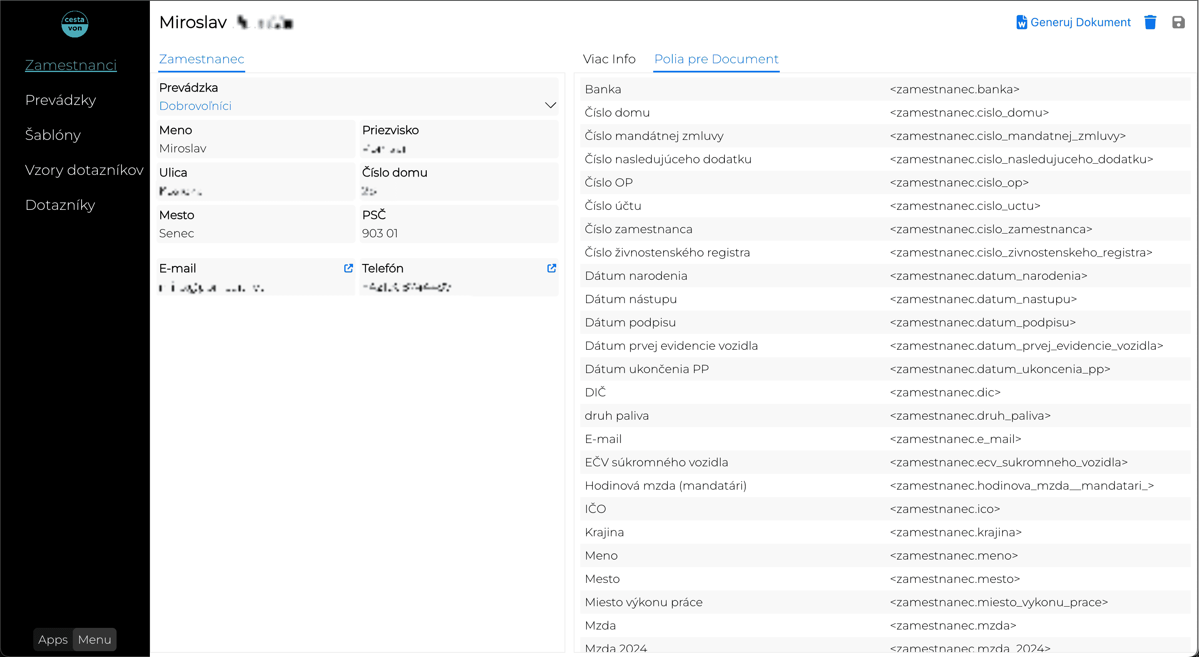Click the cesta von logo
The width and height of the screenshot is (1199, 657).
tap(75, 24)
